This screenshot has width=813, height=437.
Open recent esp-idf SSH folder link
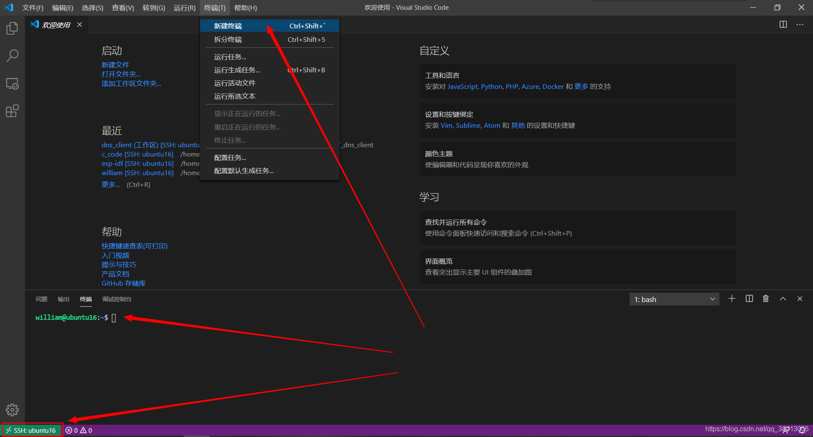coord(138,163)
